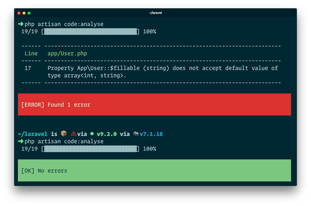Image resolution: width=311 pixels, height=206 pixels.
Task: Click the green OK No errors banner
Action: (154, 170)
